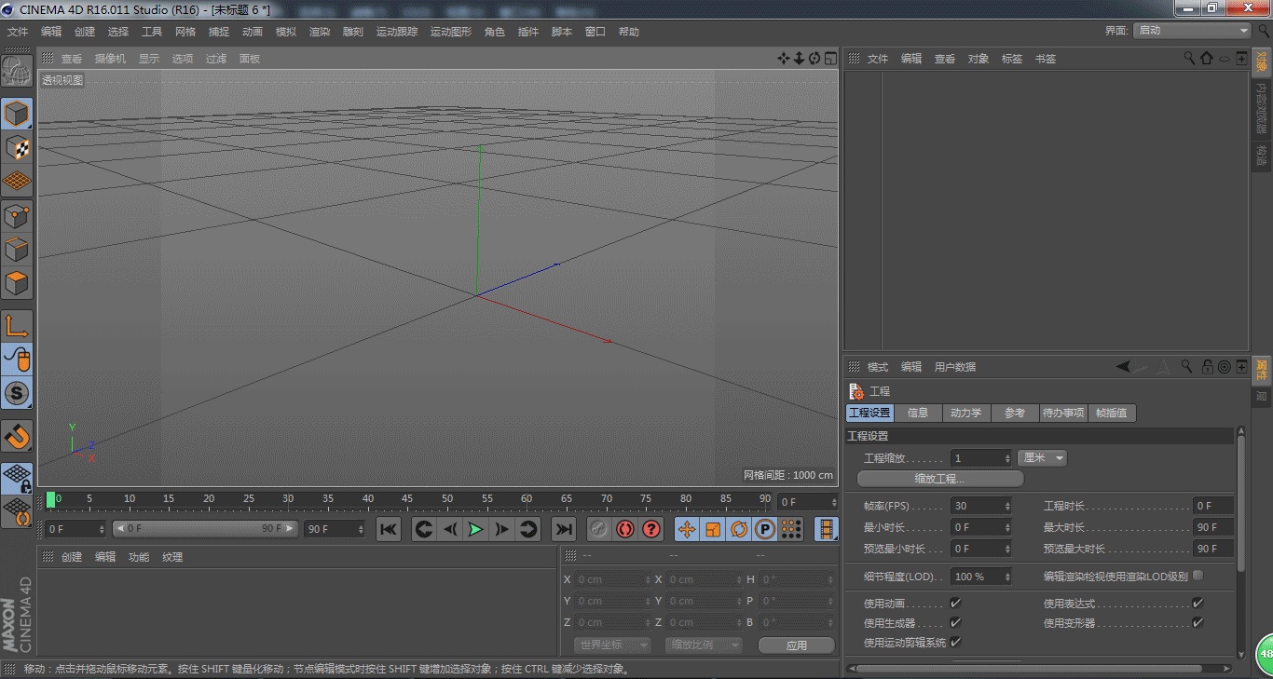Screen dimensions: 1273x679
Task: Open the 世界坐标 dropdown
Action: pos(611,645)
